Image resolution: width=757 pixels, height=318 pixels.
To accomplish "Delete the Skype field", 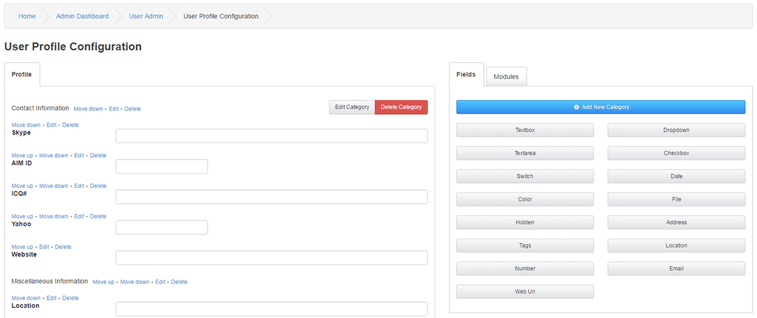I will [x=71, y=125].
